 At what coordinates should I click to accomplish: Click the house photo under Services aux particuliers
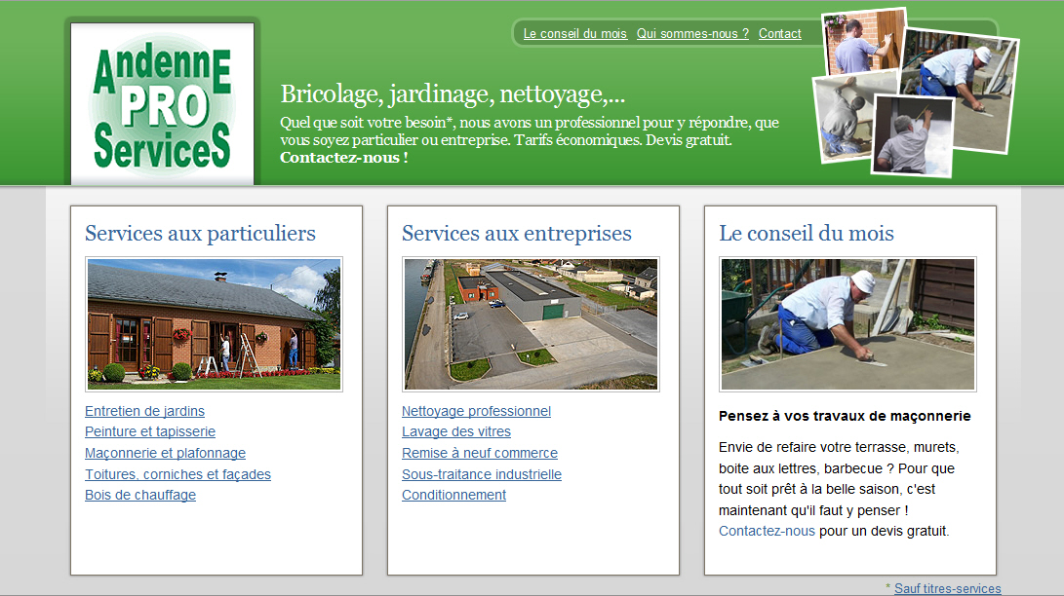pyautogui.click(x=214, y=324)
